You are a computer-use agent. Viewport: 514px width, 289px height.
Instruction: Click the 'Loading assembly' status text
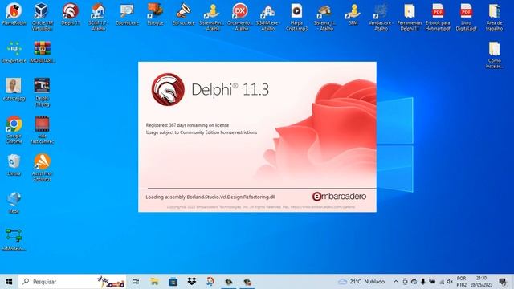tap(210, 197)
